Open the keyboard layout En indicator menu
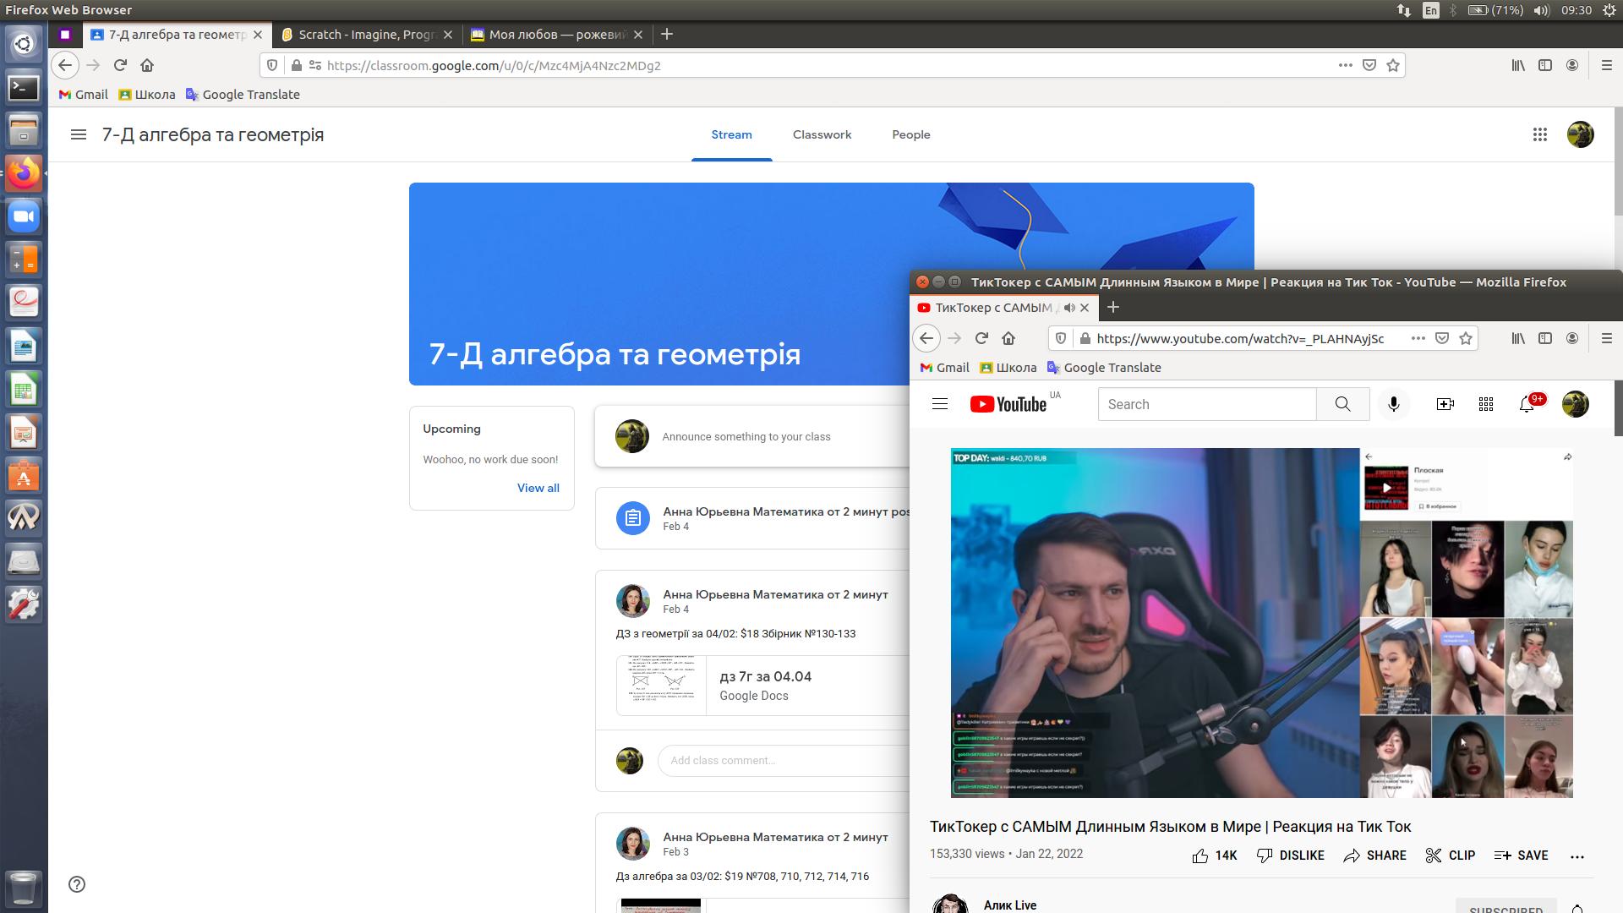 click(1430, 10)
